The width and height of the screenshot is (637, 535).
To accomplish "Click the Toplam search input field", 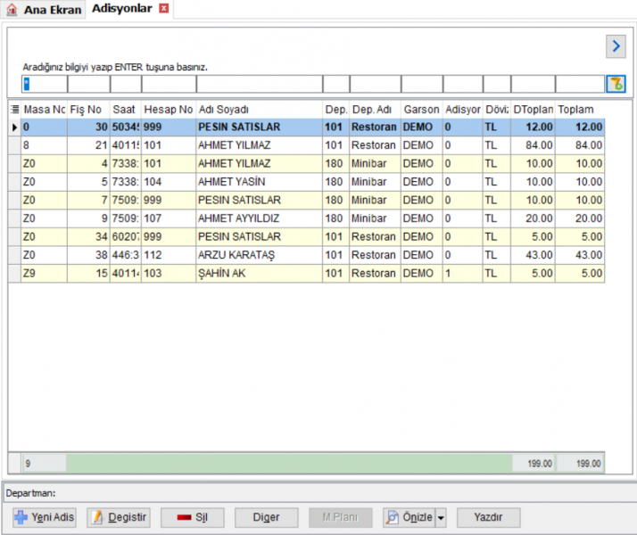I will point(580,84).
